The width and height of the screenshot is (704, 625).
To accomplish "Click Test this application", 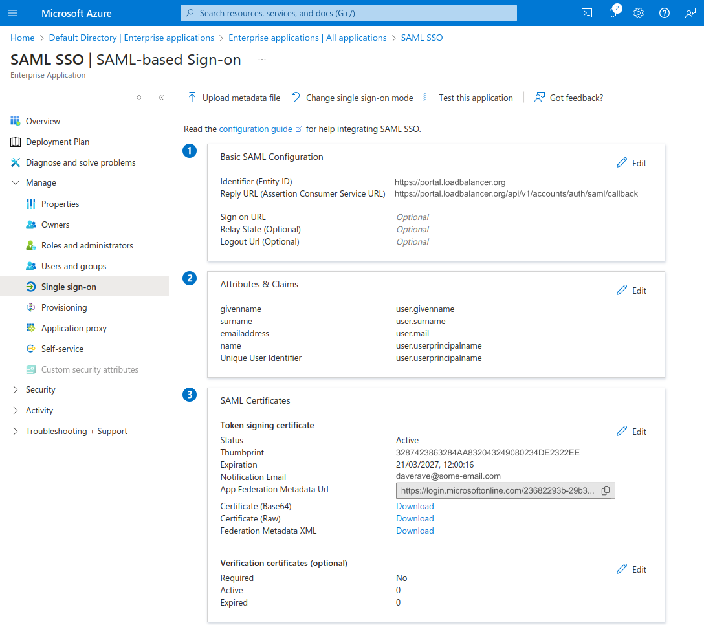I will [468, 98].
